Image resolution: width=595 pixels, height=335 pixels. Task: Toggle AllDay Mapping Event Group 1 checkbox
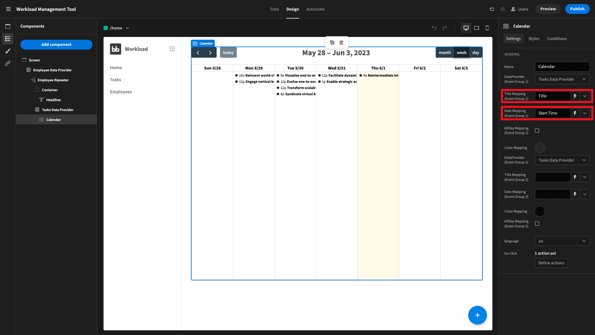click(x=537, y=131)
